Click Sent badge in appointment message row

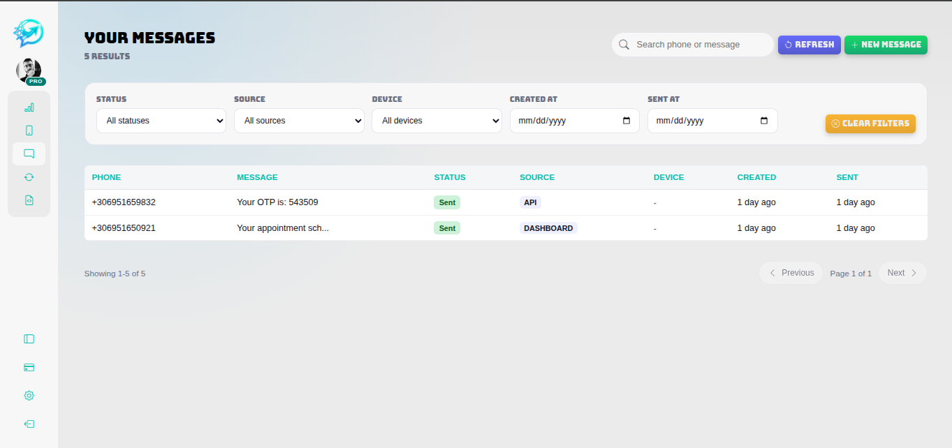click(447, 228)
